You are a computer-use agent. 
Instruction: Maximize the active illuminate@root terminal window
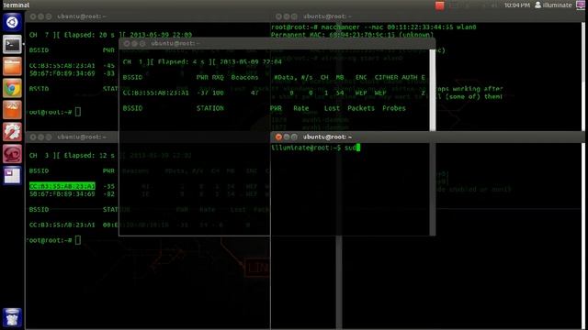pos(294,137)
